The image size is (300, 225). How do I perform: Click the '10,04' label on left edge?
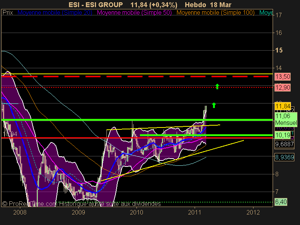[10, 134]
